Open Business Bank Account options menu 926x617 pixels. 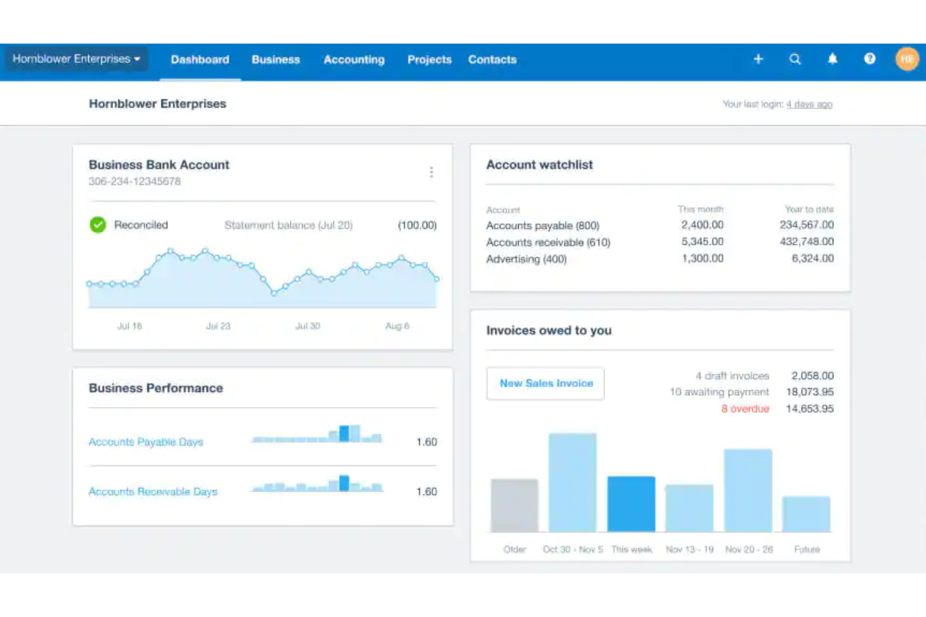(432, 172)
